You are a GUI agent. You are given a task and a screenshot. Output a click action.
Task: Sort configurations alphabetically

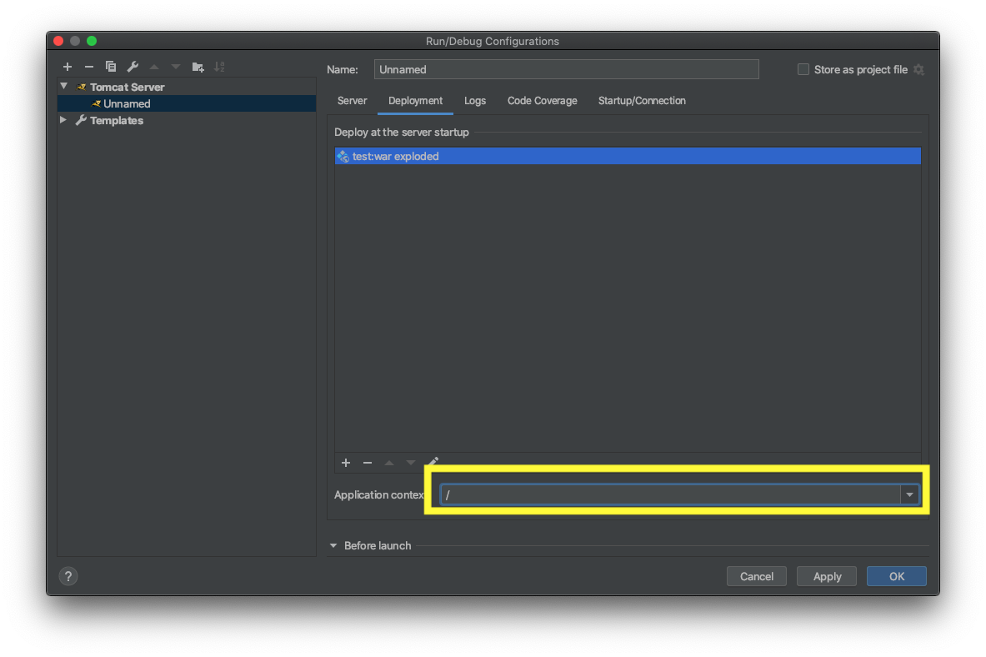pos(219,67)
